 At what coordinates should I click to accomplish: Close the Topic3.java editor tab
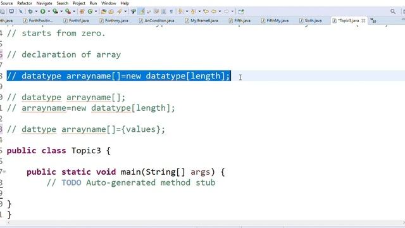(363, 21)
